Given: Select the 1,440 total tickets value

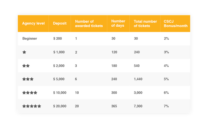Looking at the screenshot, I should point(138,79).
